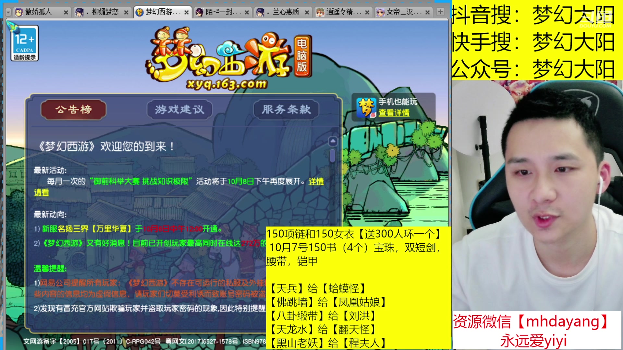623x350 pixels.
Task: Close the 梦幻西游 tab
Action: click(x=187, y=12)
